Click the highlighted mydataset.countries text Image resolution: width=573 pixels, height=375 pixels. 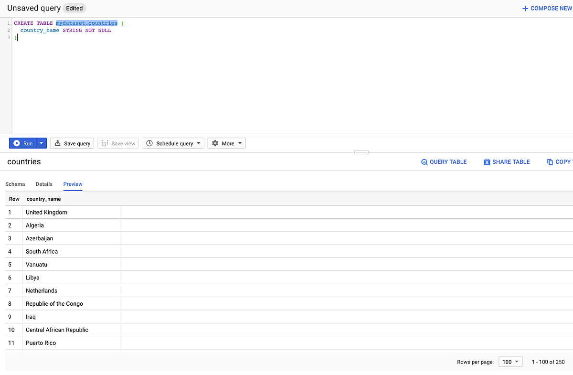click(x=86, y=22)
